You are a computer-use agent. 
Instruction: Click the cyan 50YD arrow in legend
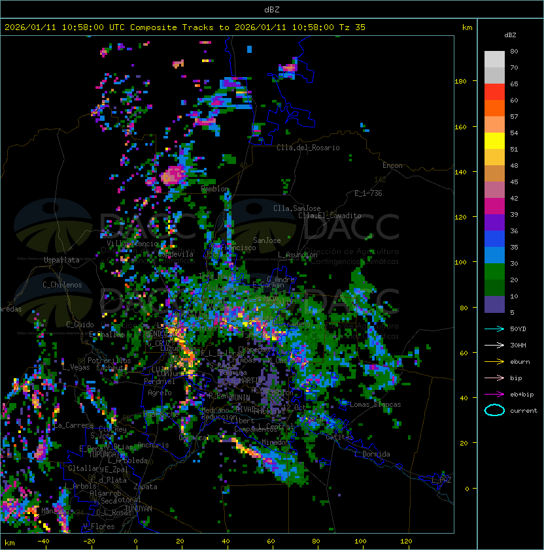click(x=494, y=329)
